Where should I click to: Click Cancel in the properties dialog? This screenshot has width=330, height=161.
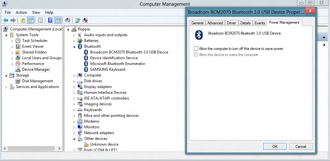click(x=301, y=147)
